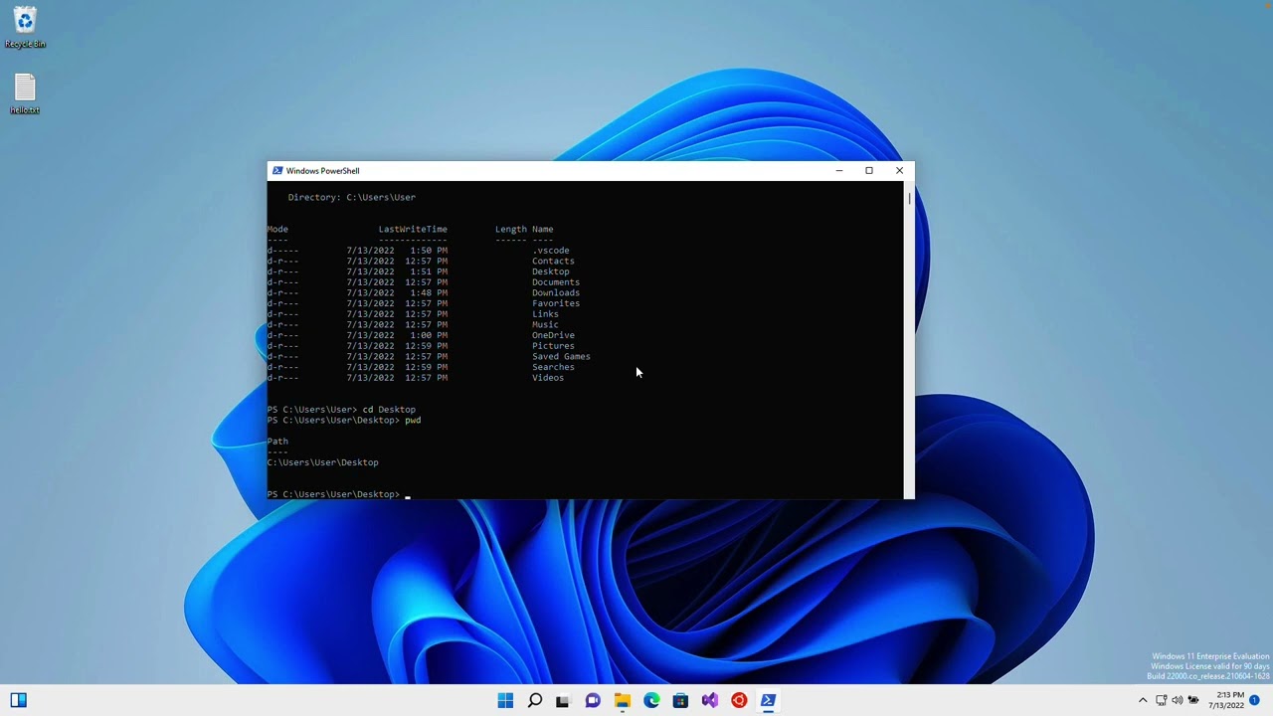The width and height of the screenshot is (1273, 716).
Task: Click the Length column header
Action: tap(511, 230)
